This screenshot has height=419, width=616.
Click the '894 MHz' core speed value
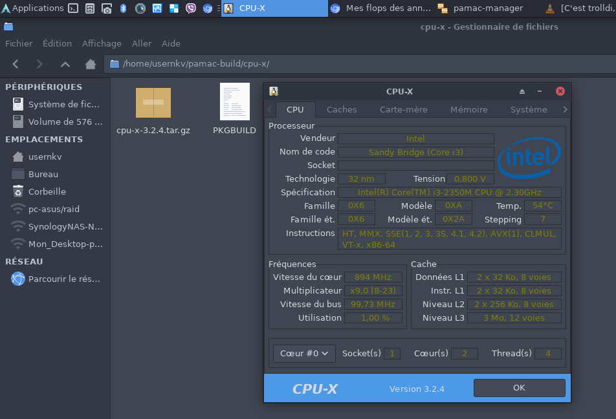click(373, 277)
